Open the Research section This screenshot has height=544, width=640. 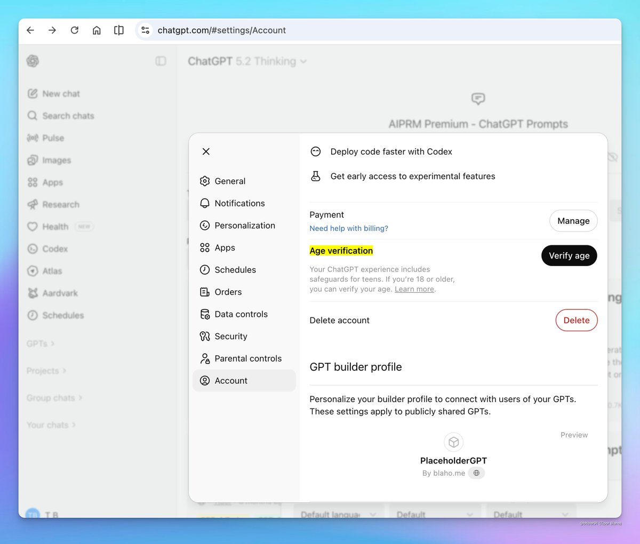pyautogui.click(x=61, y=204)
